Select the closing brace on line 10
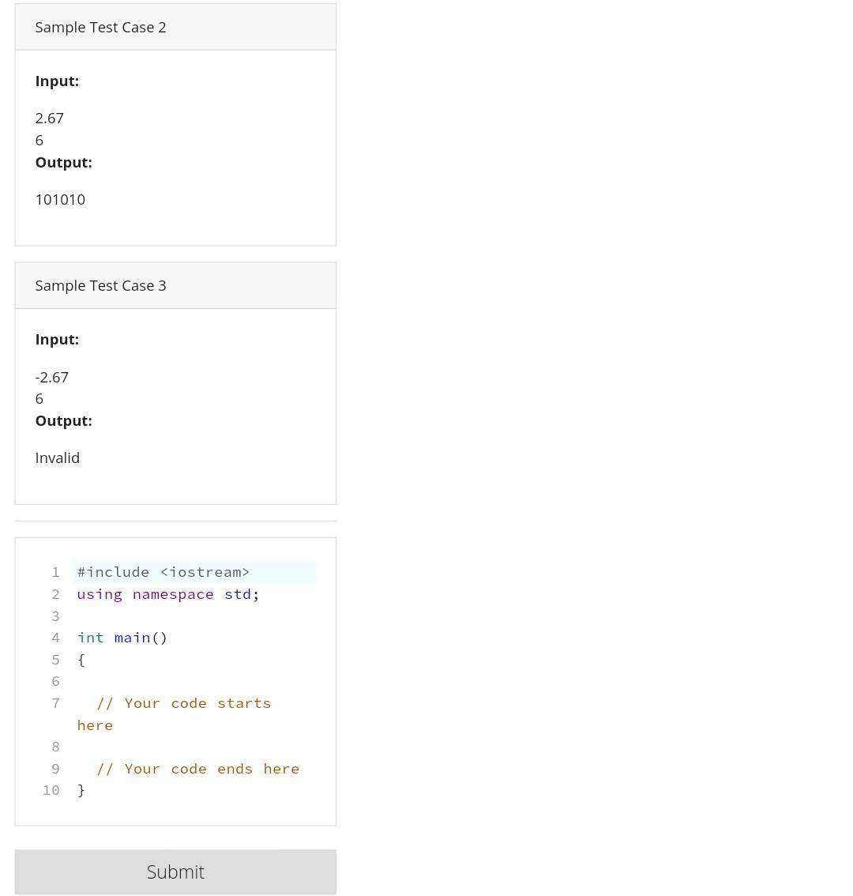 (x=81, y=789)
